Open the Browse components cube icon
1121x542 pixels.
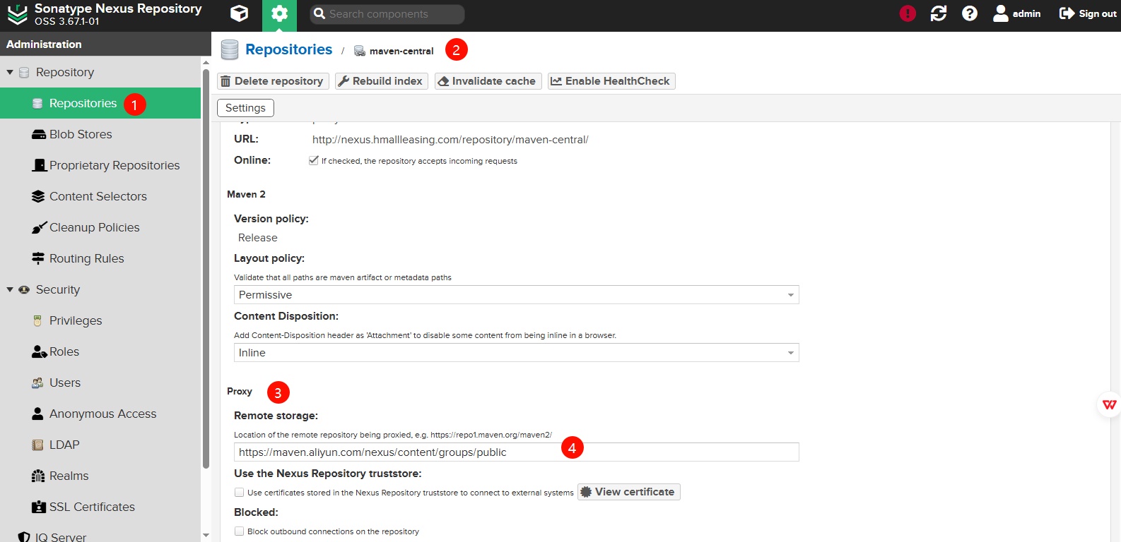[240, 13]
